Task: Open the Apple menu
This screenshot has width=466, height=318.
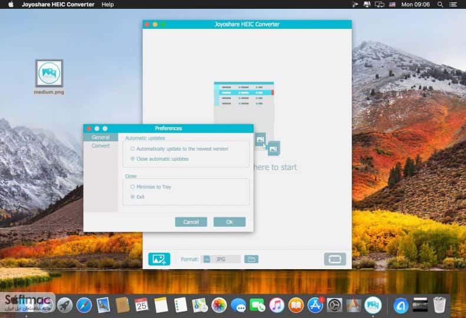Action: point(11,5)
